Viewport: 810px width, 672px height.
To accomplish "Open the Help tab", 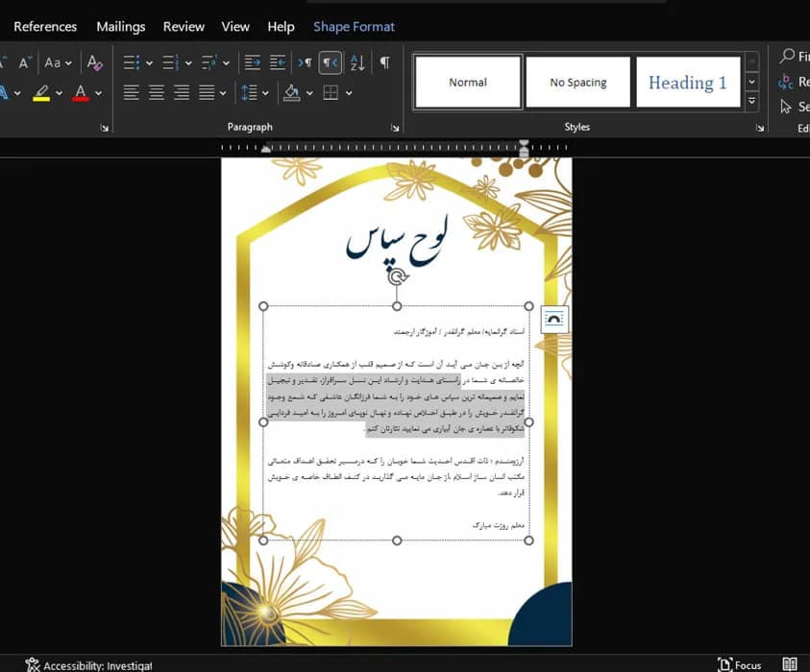I will coord(281,27).
